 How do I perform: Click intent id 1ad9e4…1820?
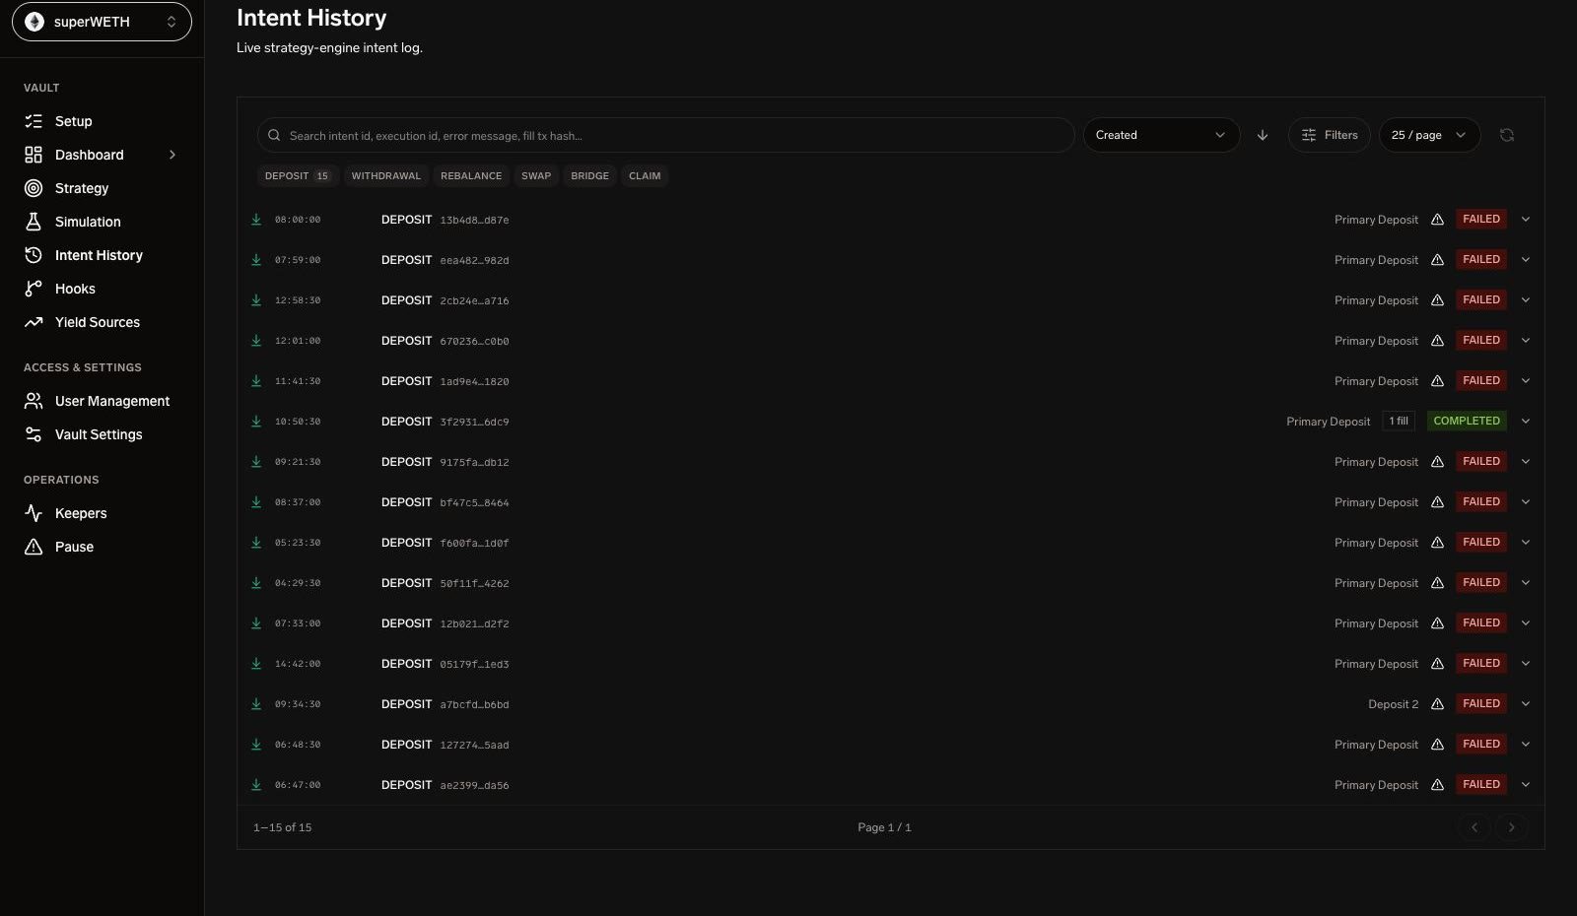[x=474, y=381]
